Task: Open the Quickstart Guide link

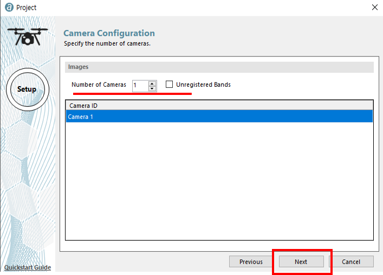Action: (28, 267)
